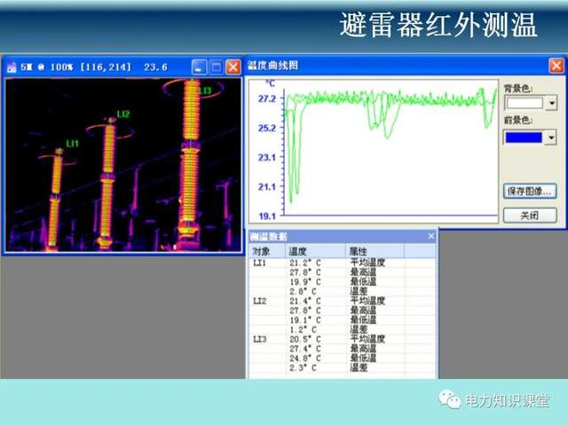Click the 2.3°C temperature difference cell
568x426 pixels.
click(x=303, y=367)
